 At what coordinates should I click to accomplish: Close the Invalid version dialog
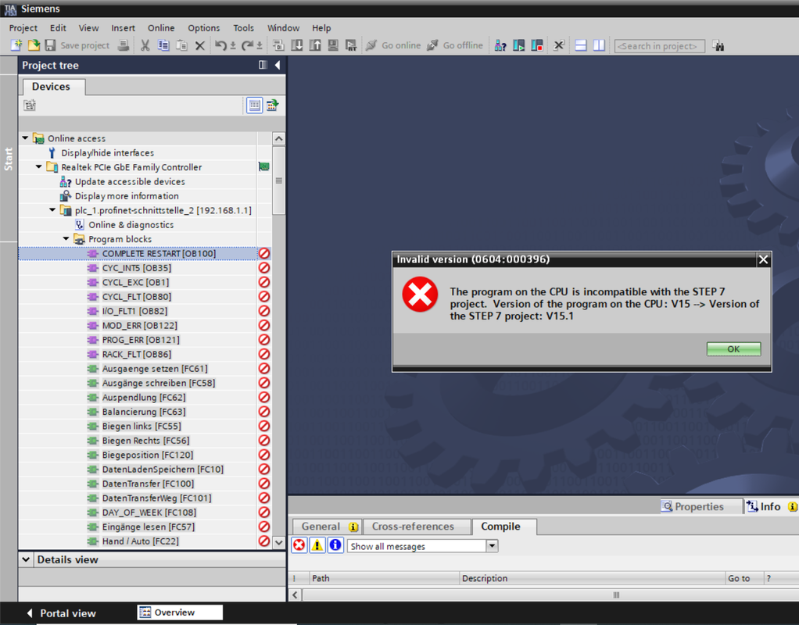pyautogui.click(x=763, y=260)
